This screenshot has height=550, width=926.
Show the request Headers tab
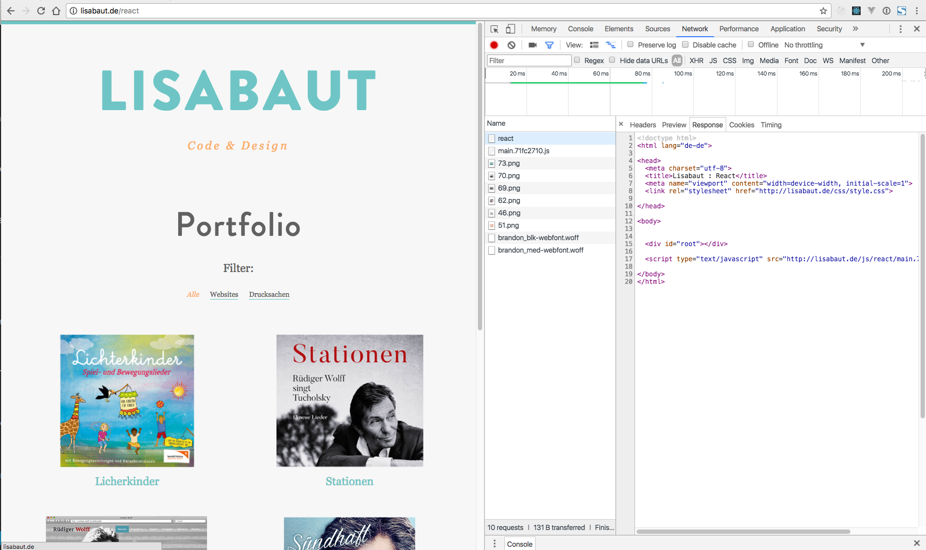[643, 125]
